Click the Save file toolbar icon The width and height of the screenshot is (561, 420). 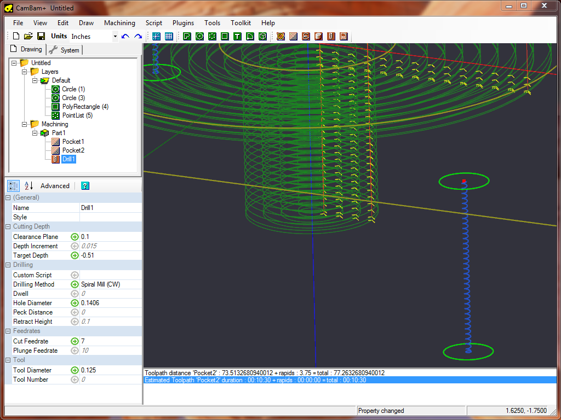tap(41, 36)
